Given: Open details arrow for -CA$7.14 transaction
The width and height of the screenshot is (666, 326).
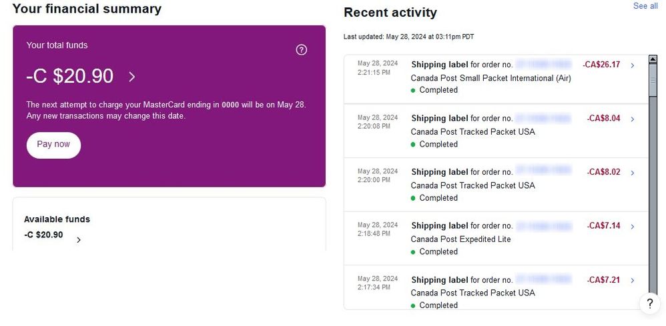Looking at the screenshot, I should click(633, 227).
